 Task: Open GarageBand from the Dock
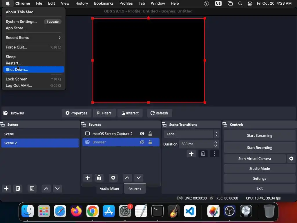tap(174, 211)
